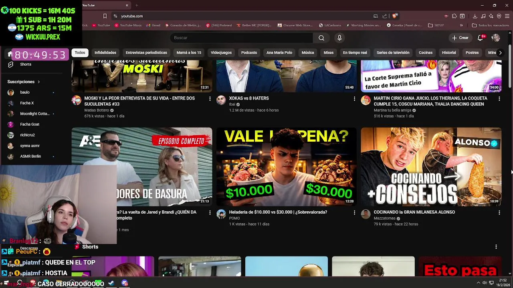Open ASMR Berlin subscription channel
The width and height of the screenshot is (513, 288).
click(30, 156)
